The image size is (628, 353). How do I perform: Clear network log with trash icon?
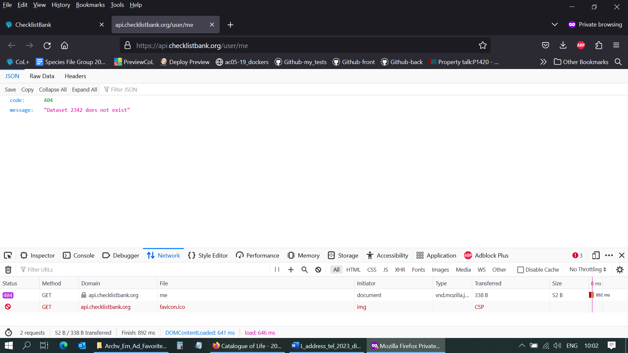click(x=8, y=270)
